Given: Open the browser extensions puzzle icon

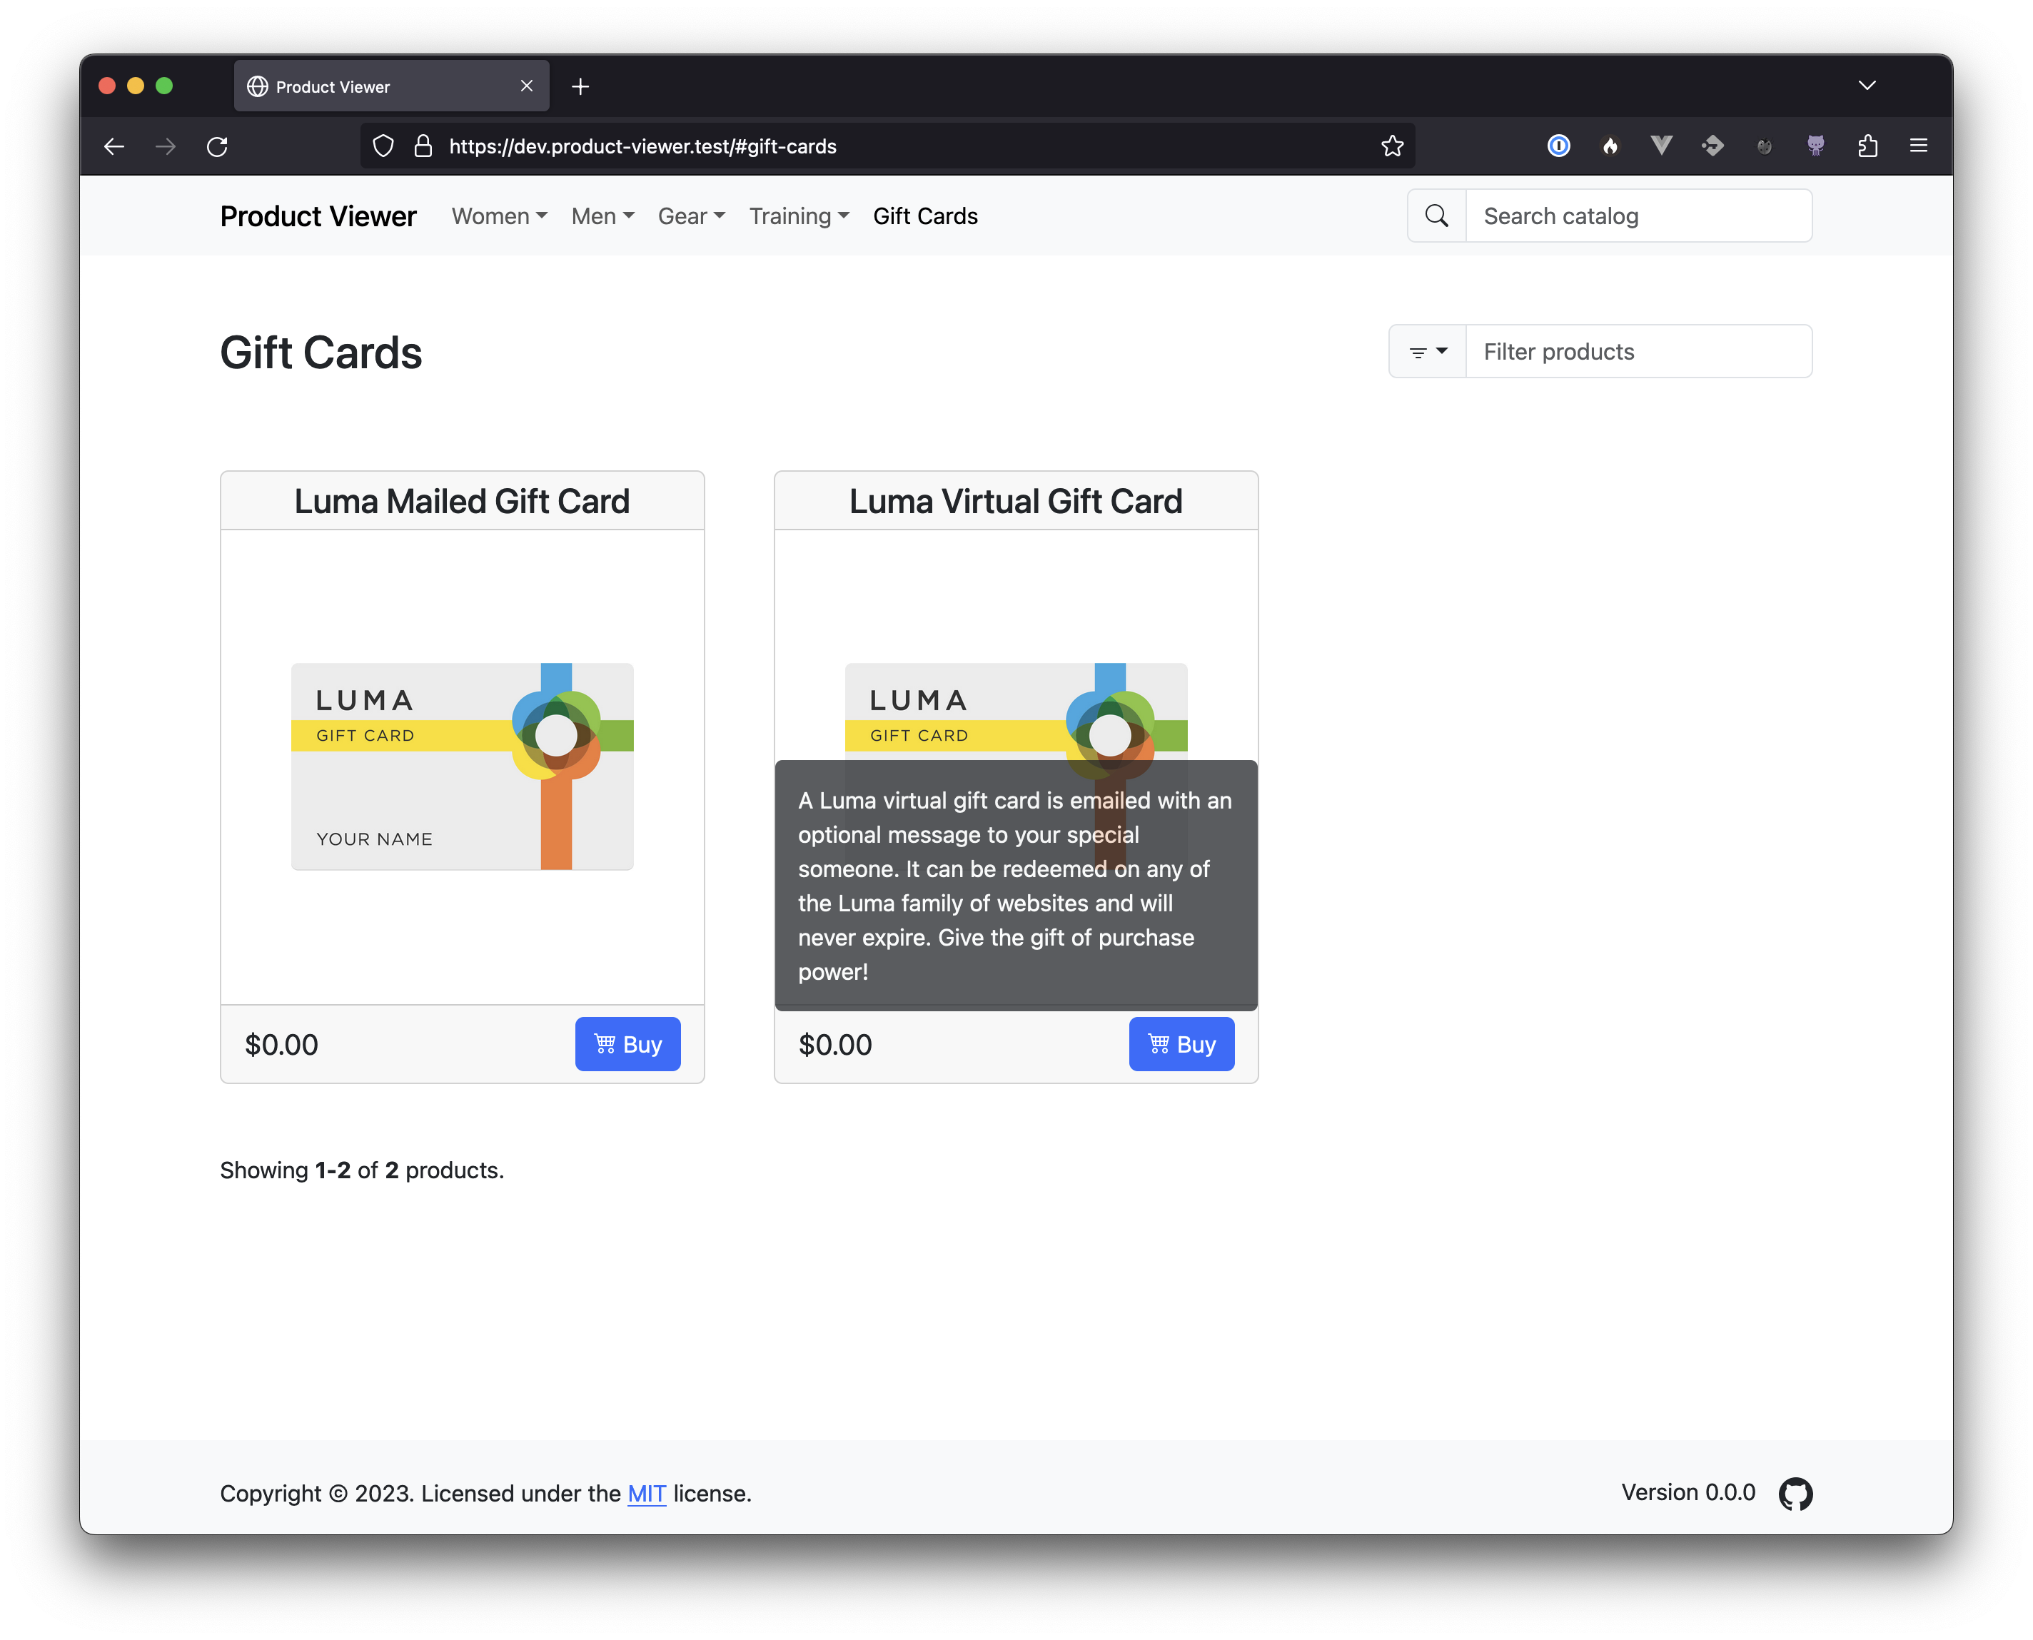Looking at the screenshot, I should click(x=1867, y=146).
